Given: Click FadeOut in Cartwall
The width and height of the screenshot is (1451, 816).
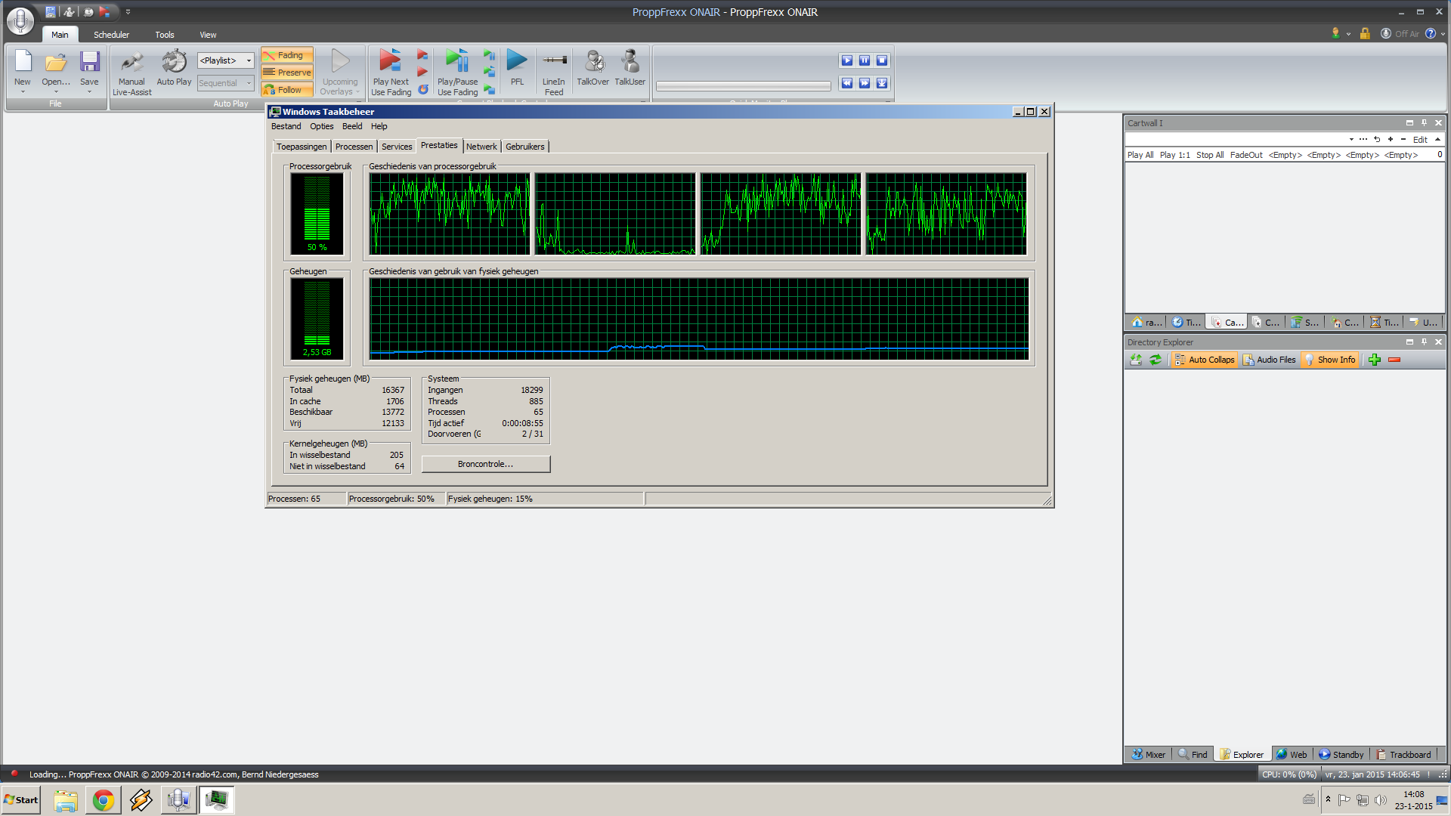Looking at the screenshot, I should (1246, 155).
